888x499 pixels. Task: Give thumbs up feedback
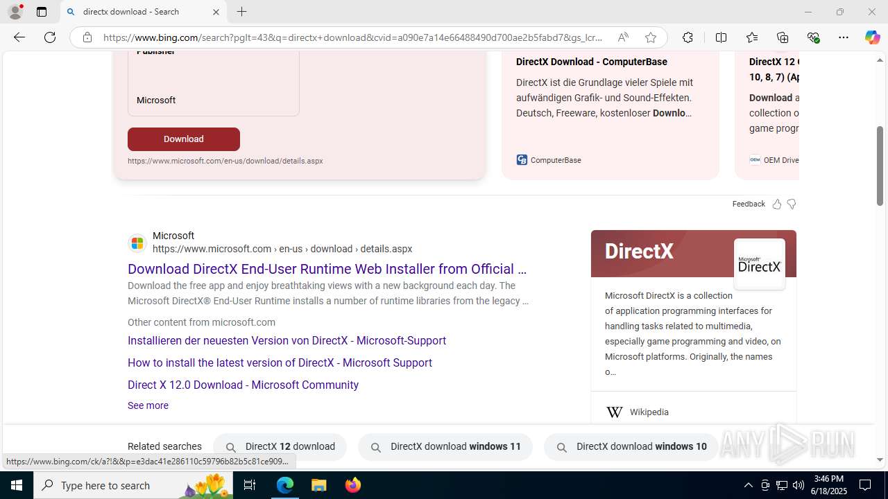click(776, 204)
